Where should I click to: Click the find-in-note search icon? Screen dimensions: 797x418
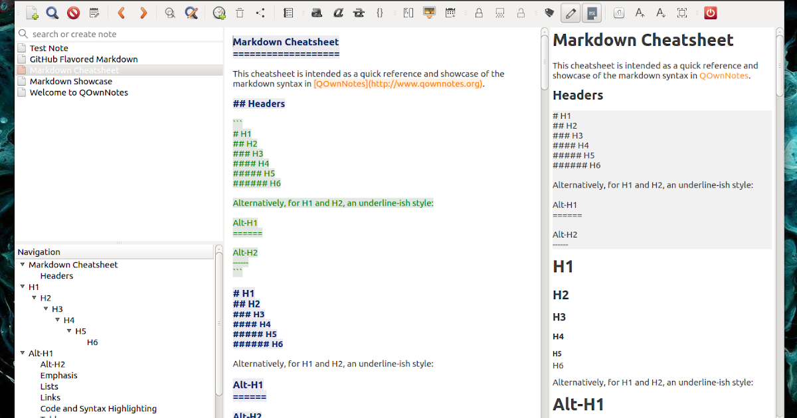[170, 13]
